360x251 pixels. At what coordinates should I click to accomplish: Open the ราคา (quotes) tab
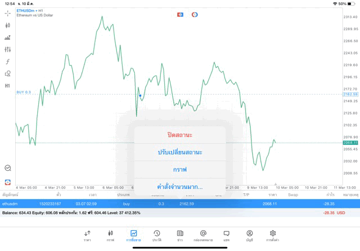click(87, 236)
